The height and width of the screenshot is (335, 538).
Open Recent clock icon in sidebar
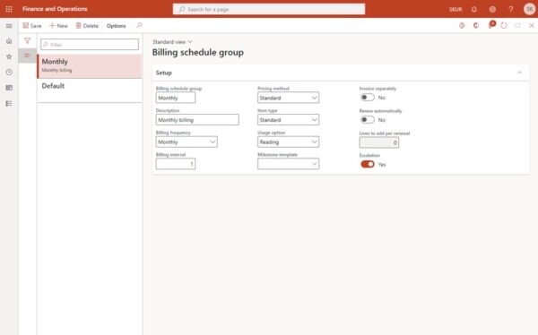[x=9, y=72]
